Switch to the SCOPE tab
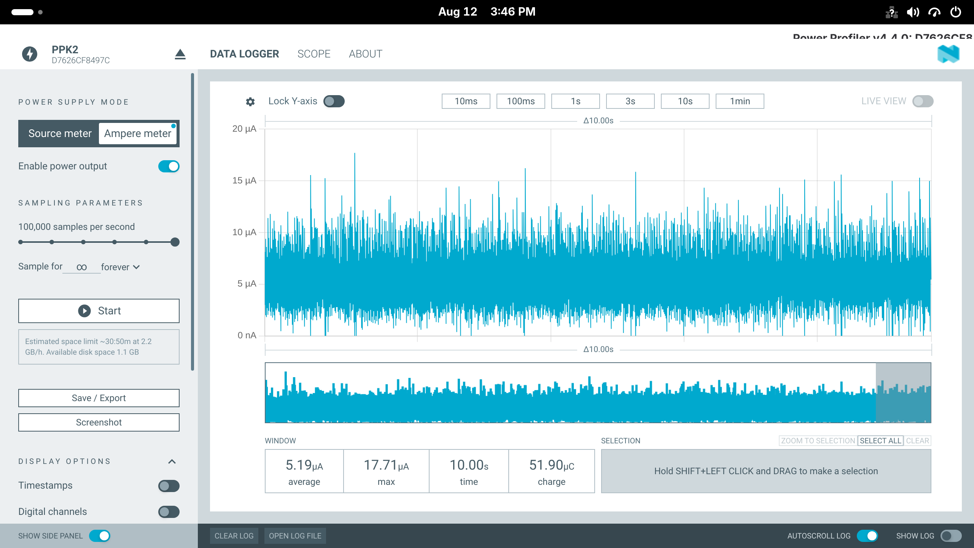The width and height of the screenshot is (974, 548). [x=314, y=54]
